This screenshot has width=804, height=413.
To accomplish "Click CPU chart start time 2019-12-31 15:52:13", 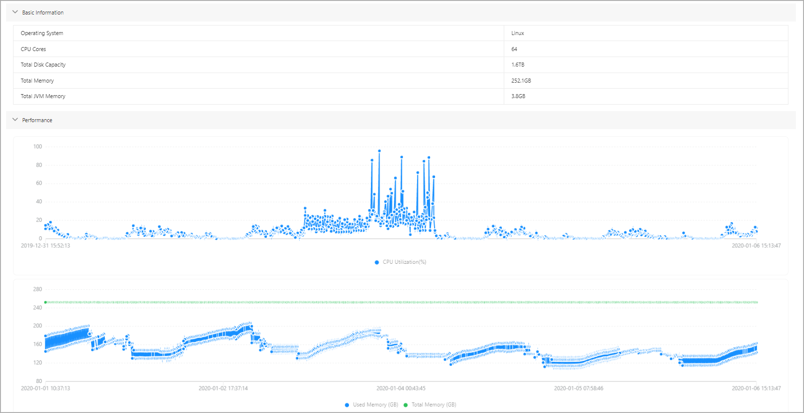I will click(x=46, y=246).
